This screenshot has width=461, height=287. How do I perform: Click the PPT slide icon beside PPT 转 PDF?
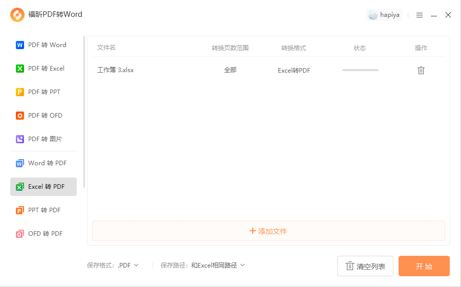pyautogui.click(x=19, y=210)
